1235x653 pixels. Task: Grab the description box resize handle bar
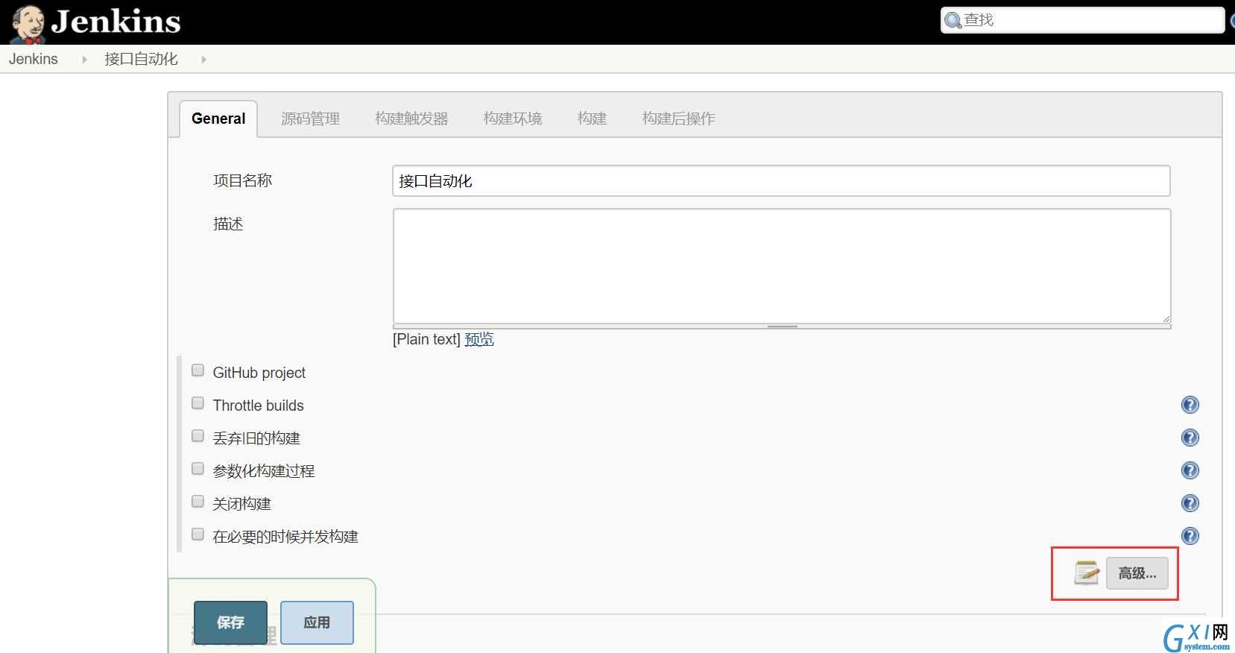pyautogui.click(x=782, y=326)
